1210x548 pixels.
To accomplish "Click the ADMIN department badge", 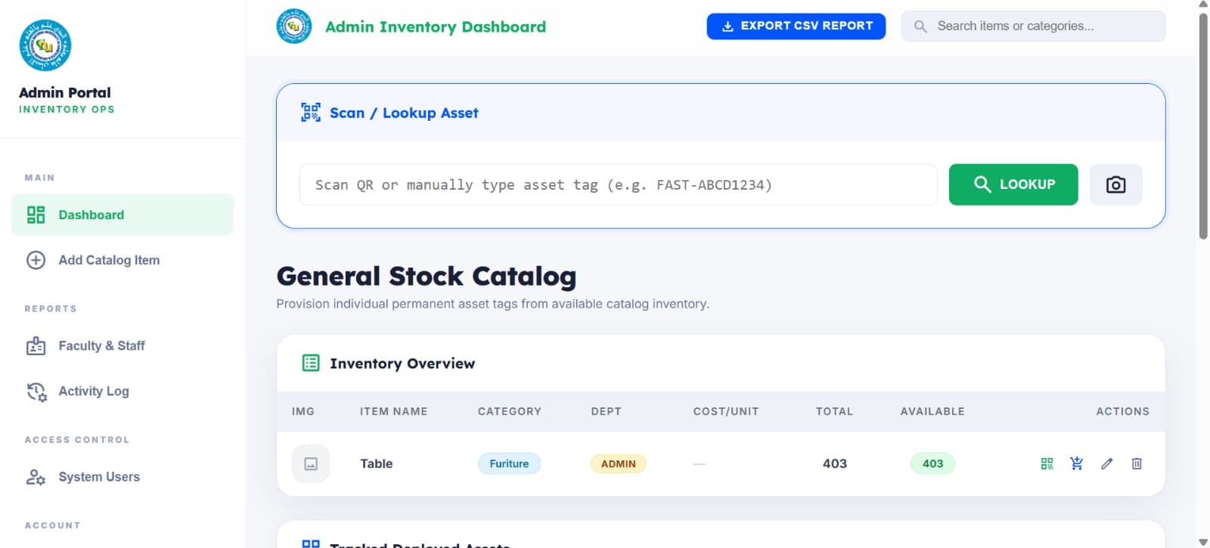I will click(618, 463).
